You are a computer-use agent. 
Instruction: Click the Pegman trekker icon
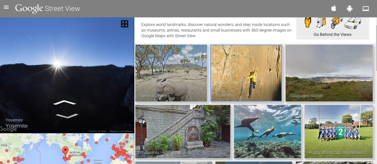coord(308,22)
